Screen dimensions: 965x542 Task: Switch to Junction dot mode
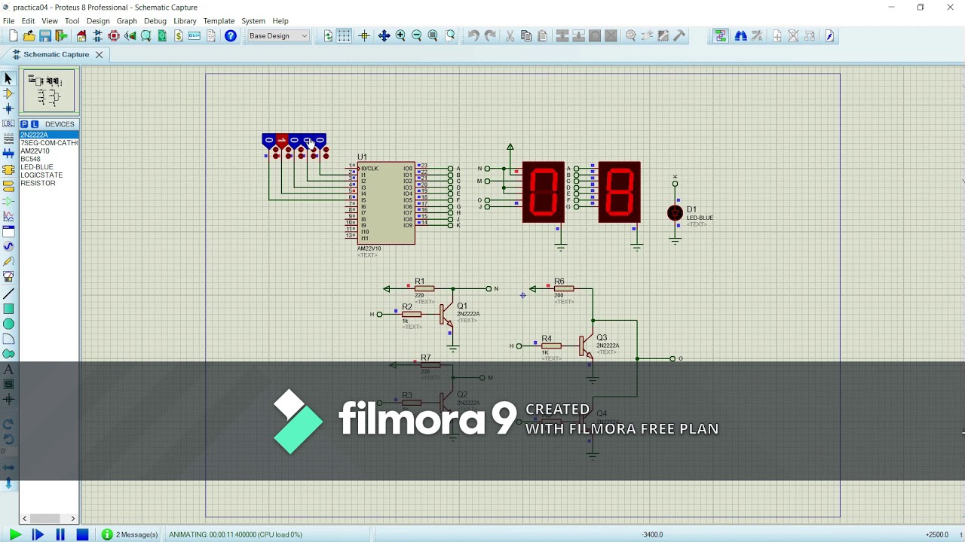tap(8, 109)
